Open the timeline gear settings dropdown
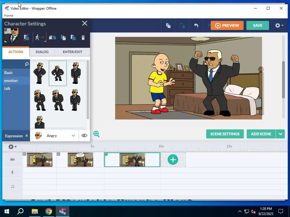Viewport: 290px width, 217px height. pos(12,147)
